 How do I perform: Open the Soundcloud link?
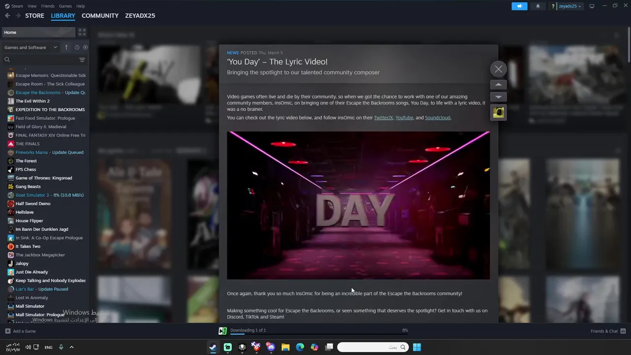pos(438,118)
